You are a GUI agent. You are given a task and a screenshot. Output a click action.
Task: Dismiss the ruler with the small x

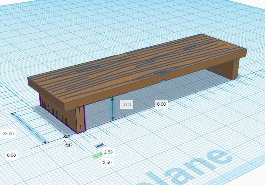[x=64, y=141]
